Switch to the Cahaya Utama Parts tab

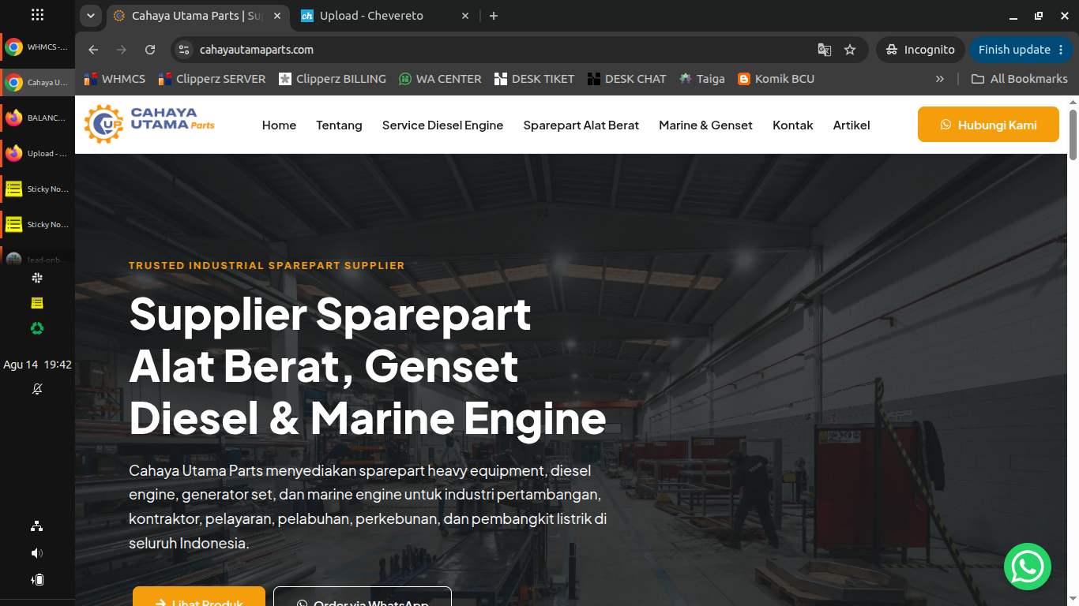[196, 16]
